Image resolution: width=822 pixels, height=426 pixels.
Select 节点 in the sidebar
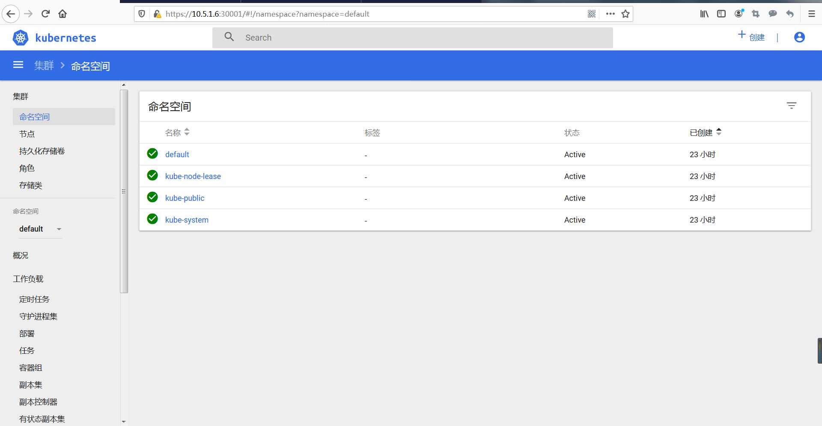click(27, 134)
